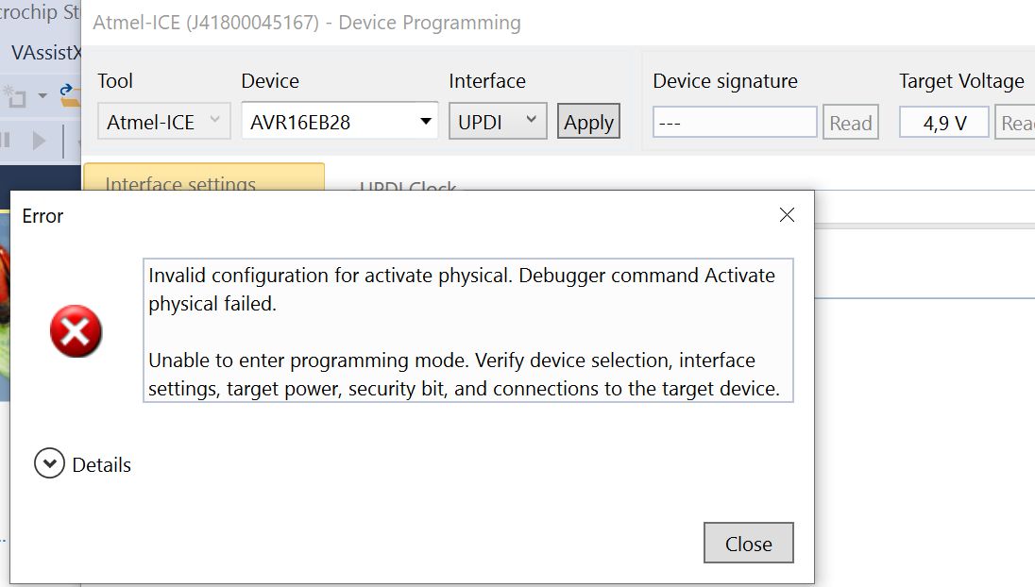1035x587 pixels.
Task: Click Read next to Device signature
Action: pyautogui.click(x=851, y=123)
